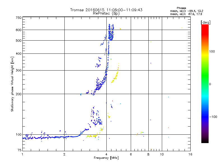The width and height of the screenshot is (224, 168).
Task: Click the x-axis tick label '2'
Action: click(64, 154)
